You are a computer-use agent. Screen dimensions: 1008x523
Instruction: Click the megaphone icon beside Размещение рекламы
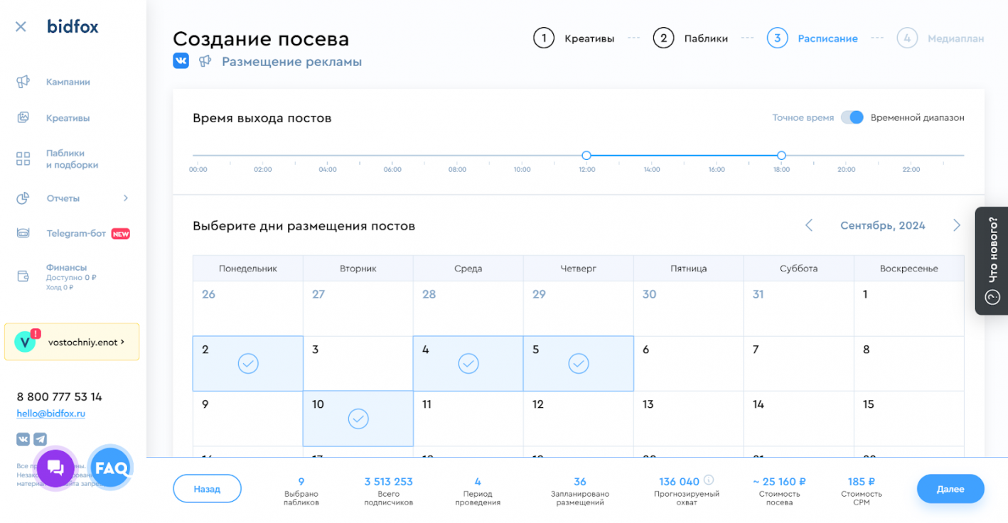pyautogui.click(x=205, y=61)
